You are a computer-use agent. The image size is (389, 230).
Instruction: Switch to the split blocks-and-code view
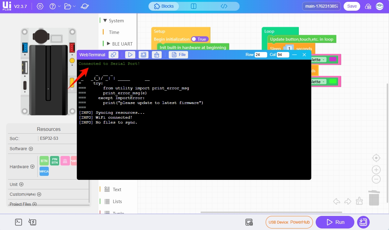point(194,6)
